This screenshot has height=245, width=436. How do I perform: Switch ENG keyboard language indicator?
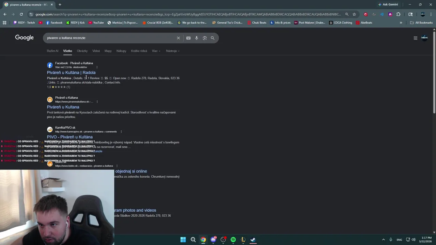pos(399,240)
